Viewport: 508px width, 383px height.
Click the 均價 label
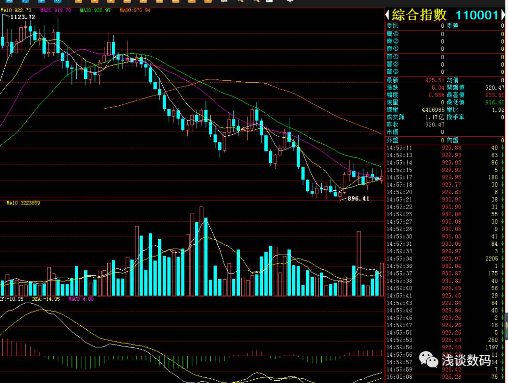tap(452, 80)
